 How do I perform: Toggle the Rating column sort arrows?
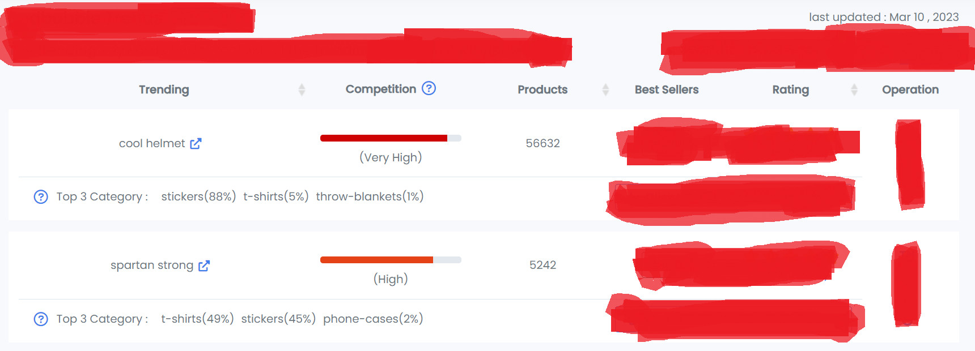(854, 89)
